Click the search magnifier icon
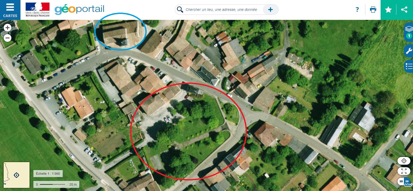413x191 pixels. (180, 10)
